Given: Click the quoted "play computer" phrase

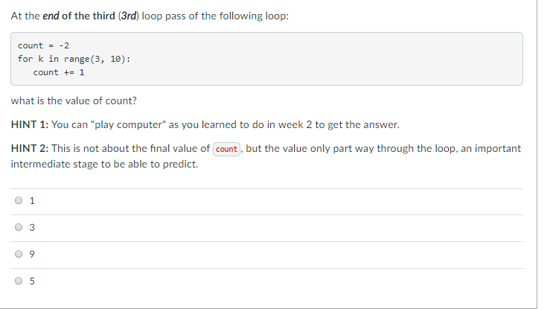Looking at the screenshot, I should pos(128,124).
